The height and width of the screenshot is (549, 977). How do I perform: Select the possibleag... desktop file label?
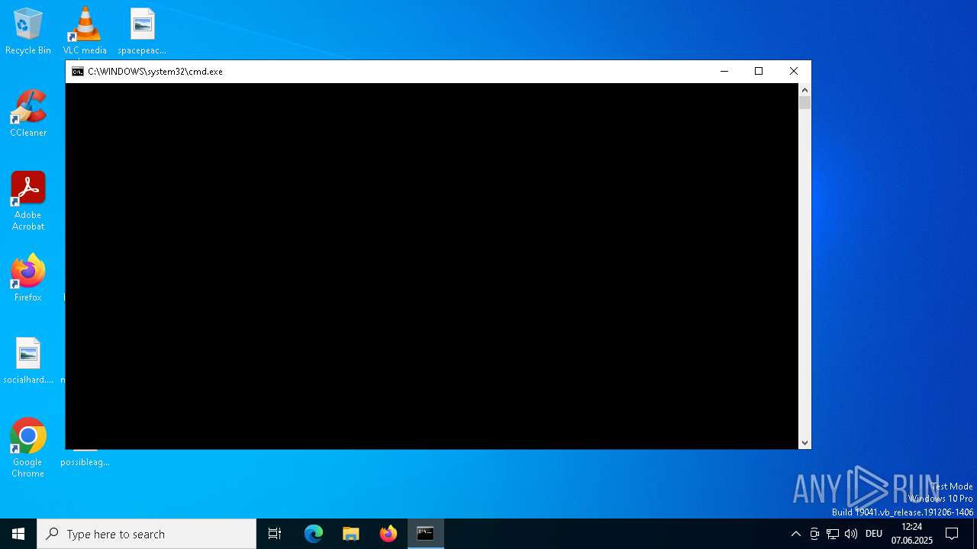(x=85, y=462)
